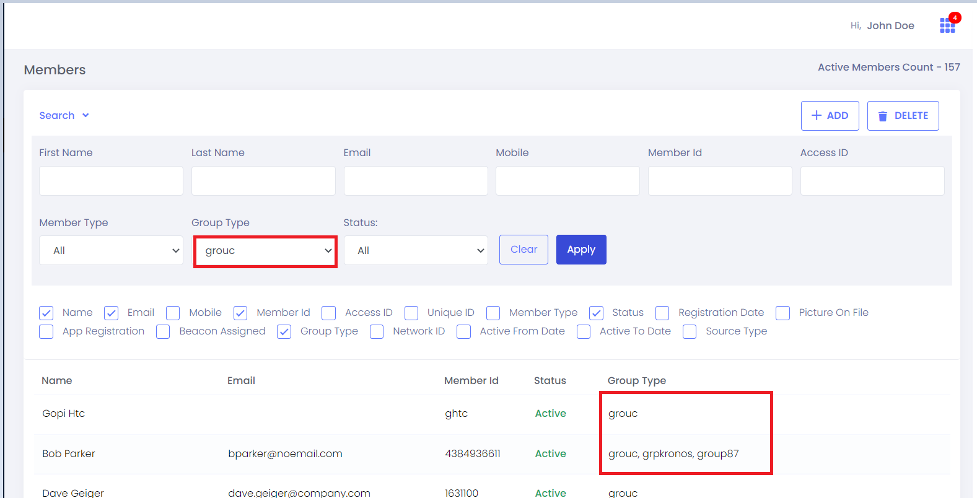This screenshot has width=977, height=498.
Task: Click the trash icon in the DELETE button
Action: (883, 116)
